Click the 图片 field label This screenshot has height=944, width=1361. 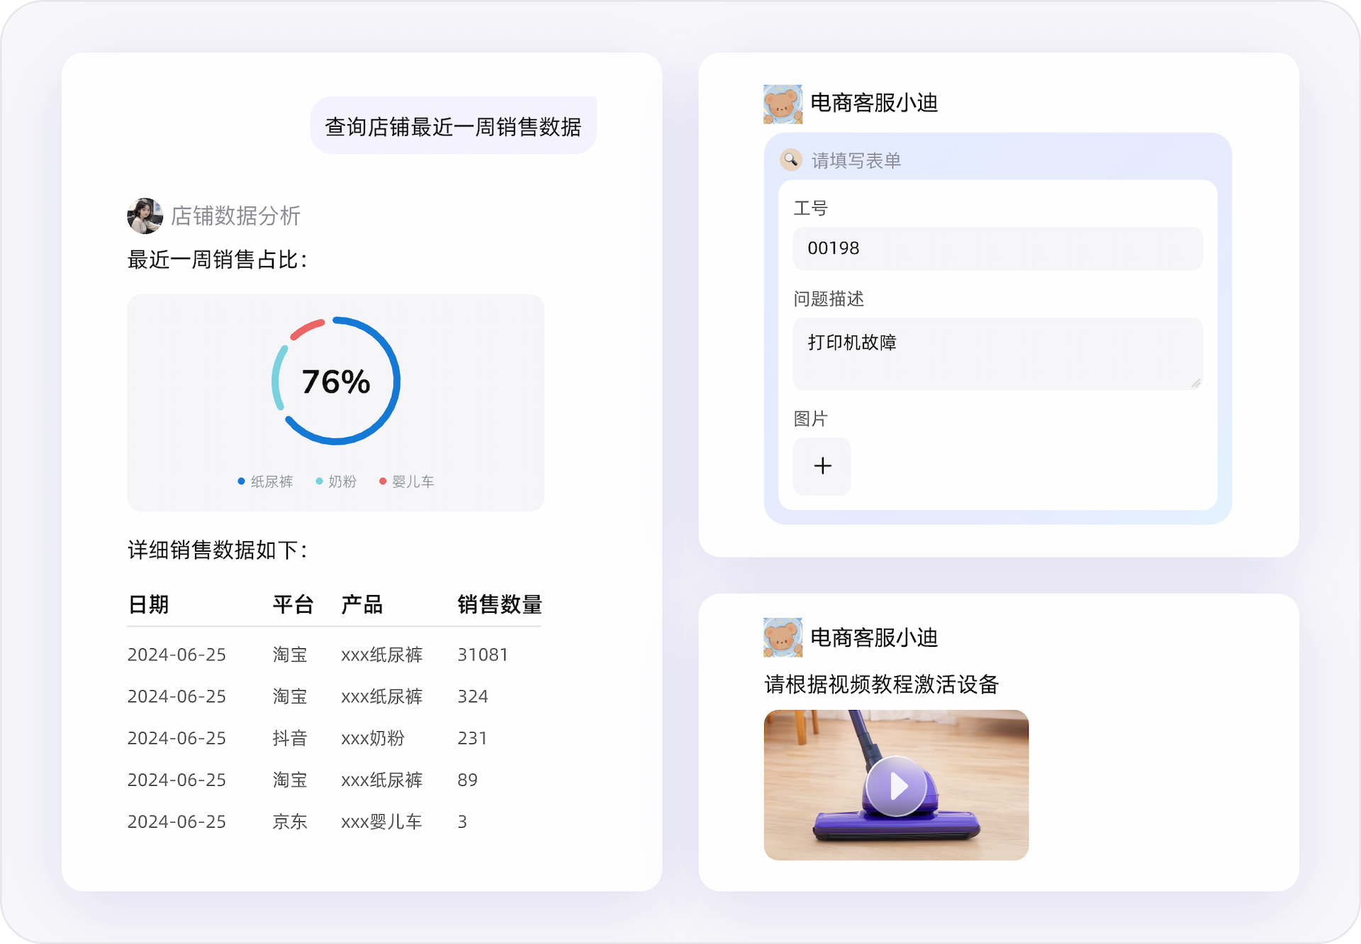pyautogui.click(x=810, y=418)
